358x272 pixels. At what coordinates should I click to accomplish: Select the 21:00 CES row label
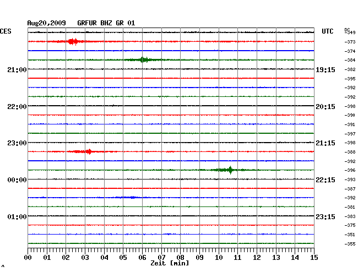pyautogui.click(x=17, y=70)
